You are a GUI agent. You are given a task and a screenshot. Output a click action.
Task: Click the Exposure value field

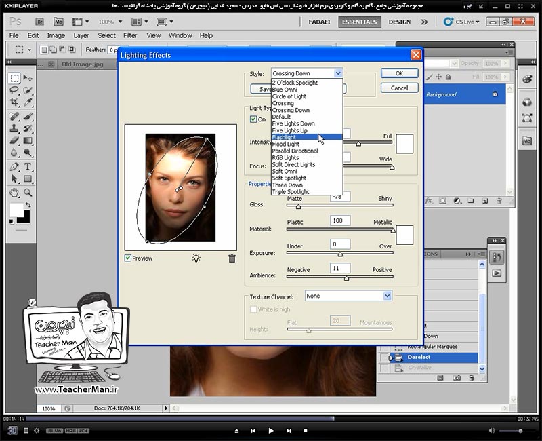point(340,244)
